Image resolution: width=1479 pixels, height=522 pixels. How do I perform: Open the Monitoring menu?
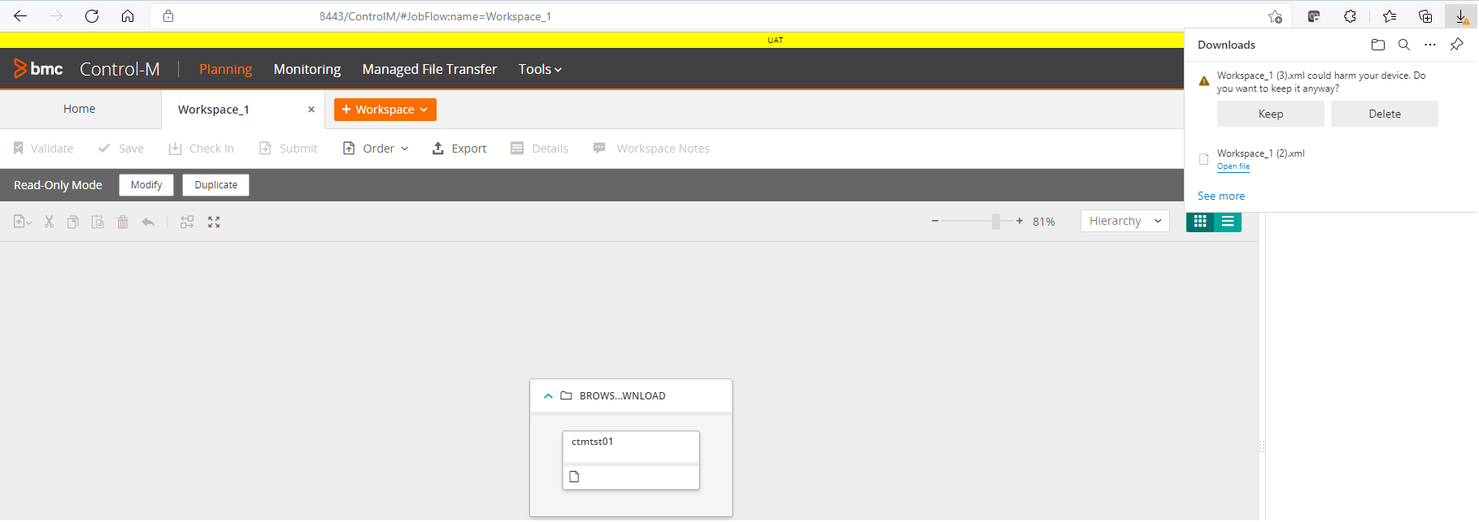[x=307, y=69]
